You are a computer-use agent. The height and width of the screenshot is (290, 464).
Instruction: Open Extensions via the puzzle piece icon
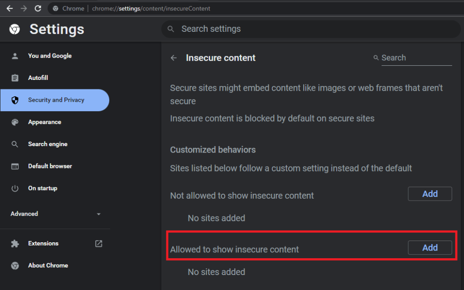pyautogui.click(x=15, y=243)
